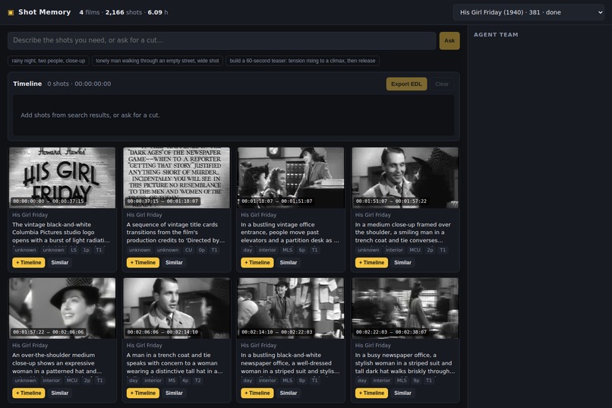Viewport: 612px width, 408px height.
Task: Add the bustling vintage office entrance shot to Timeline
Action: pos(257,262)
